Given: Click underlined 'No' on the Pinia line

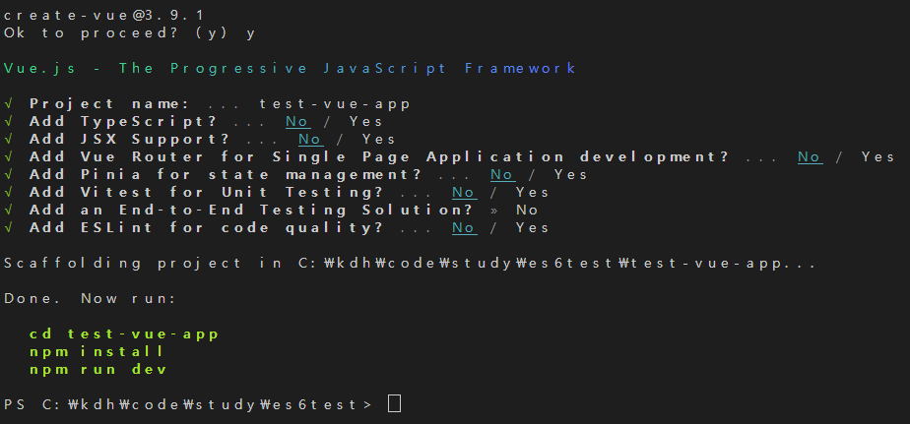Looking at the screenshot, I should click(x=502, y=174).
